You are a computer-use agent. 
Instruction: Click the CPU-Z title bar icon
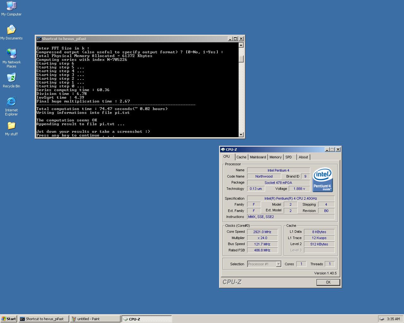[223, 150]
